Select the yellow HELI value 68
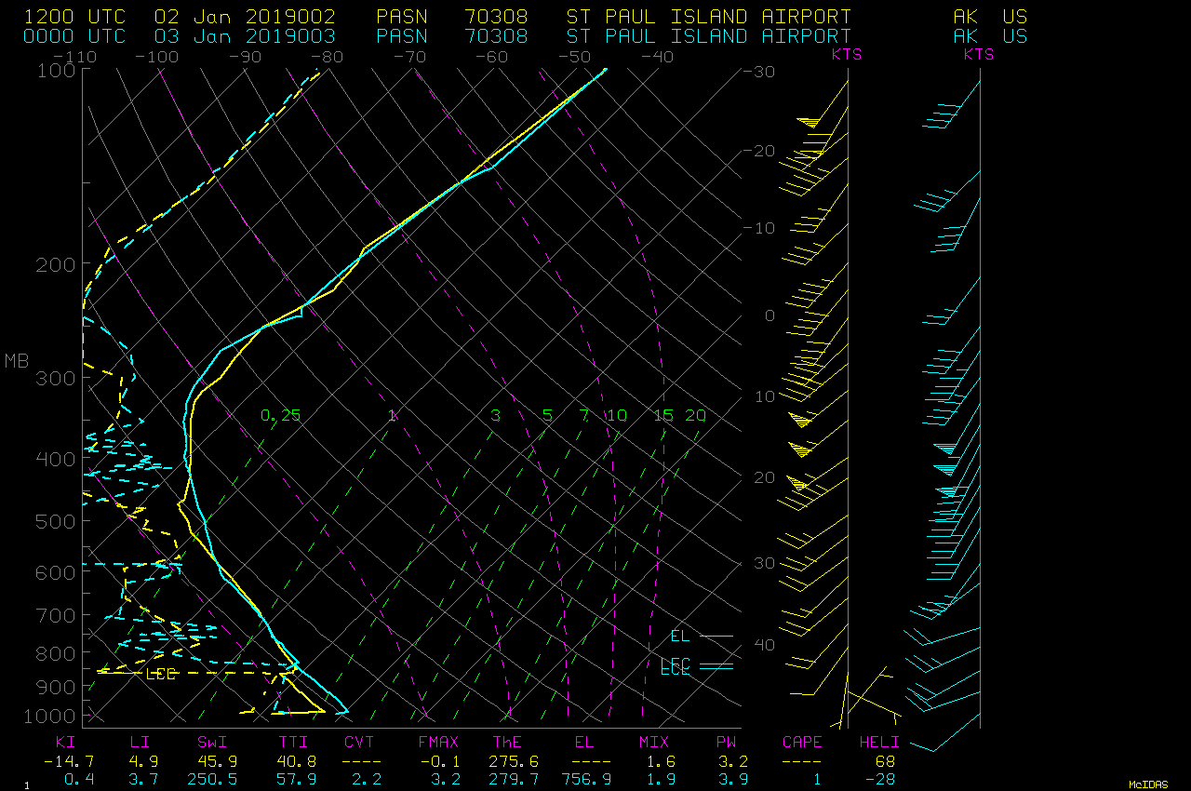Viewport: 1191px width, 791px height. tap(885, 760)
